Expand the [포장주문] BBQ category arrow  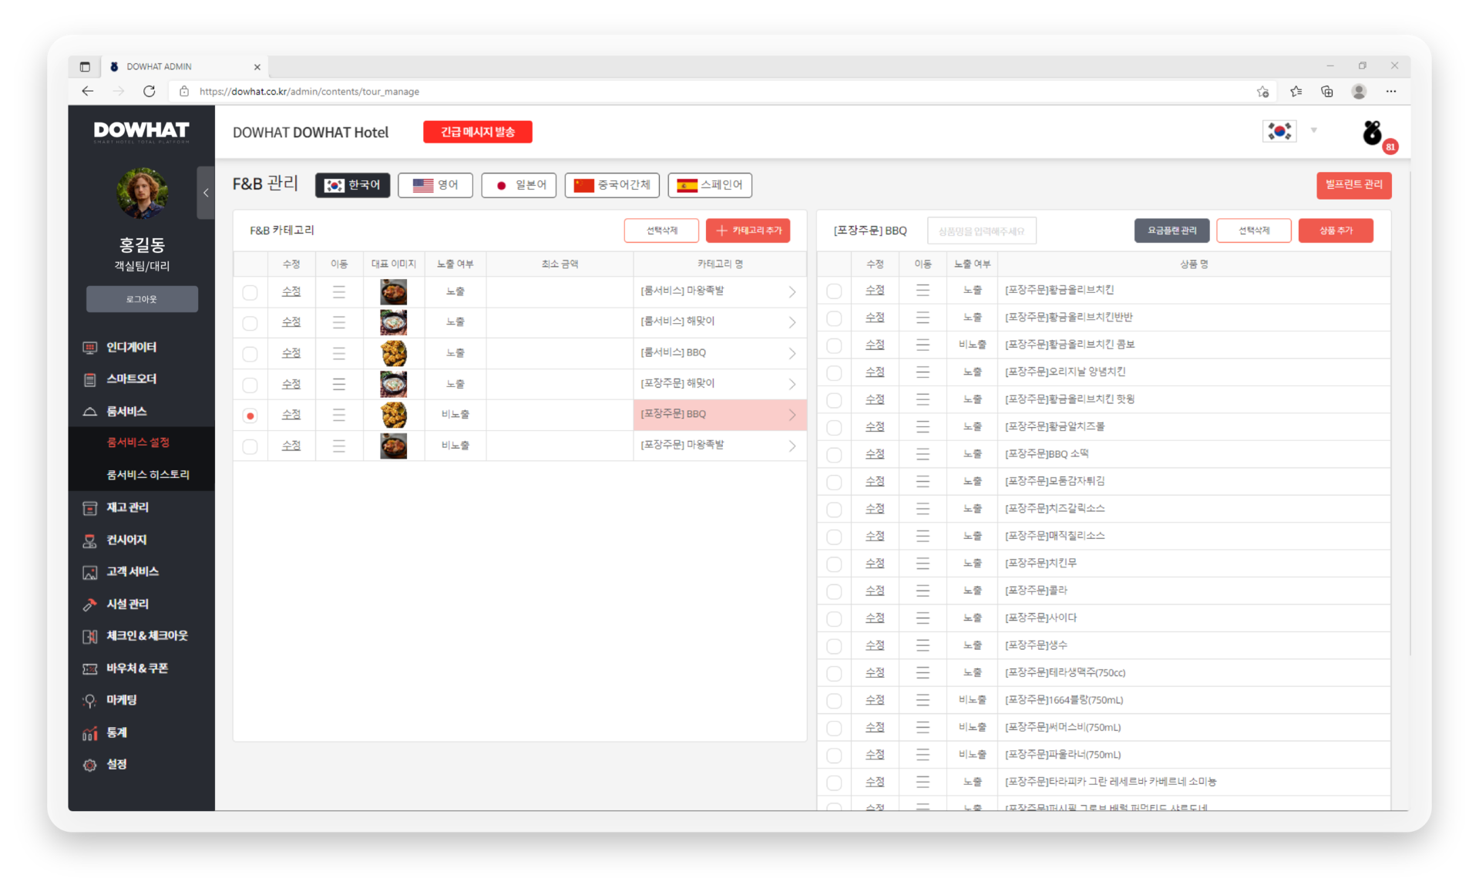(792, 415)
